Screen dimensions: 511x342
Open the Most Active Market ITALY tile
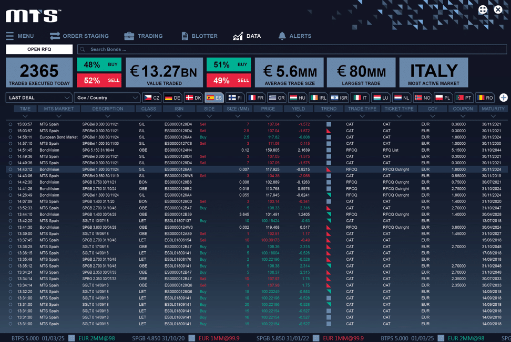click(x=434, y=72)
